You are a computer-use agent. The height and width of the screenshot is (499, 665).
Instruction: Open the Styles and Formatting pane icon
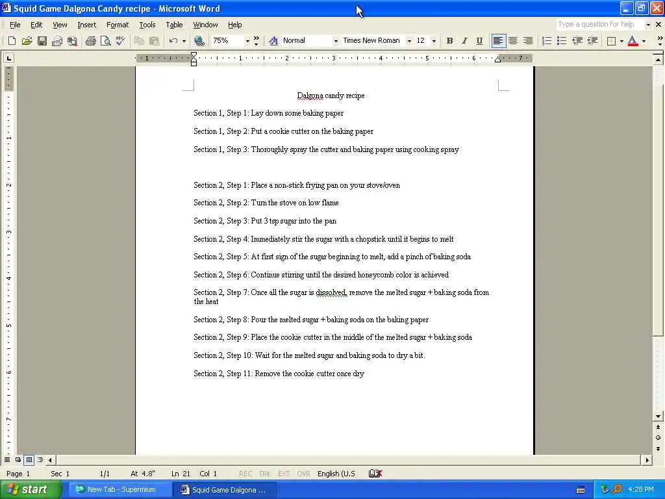(x=273, y=41)
